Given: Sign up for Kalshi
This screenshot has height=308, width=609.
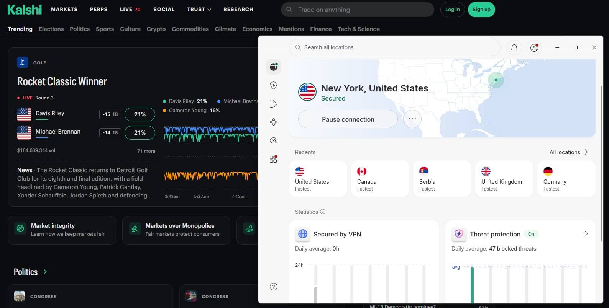Looking at the screenshot, I should tap(481, 10).
